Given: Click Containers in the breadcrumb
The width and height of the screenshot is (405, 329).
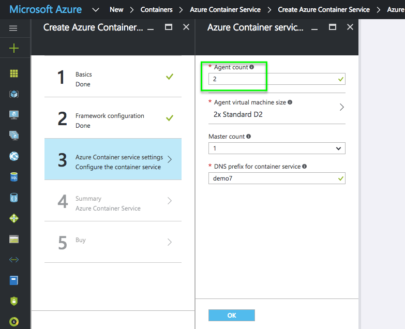Looking at the screenshot, I should (156, 10).
